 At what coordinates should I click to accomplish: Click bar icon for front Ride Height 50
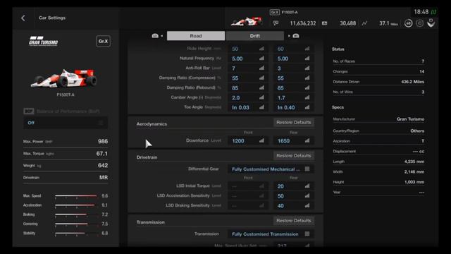point(261,49)
